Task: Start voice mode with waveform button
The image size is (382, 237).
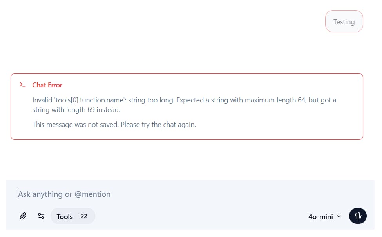Action: coord(358,216)
